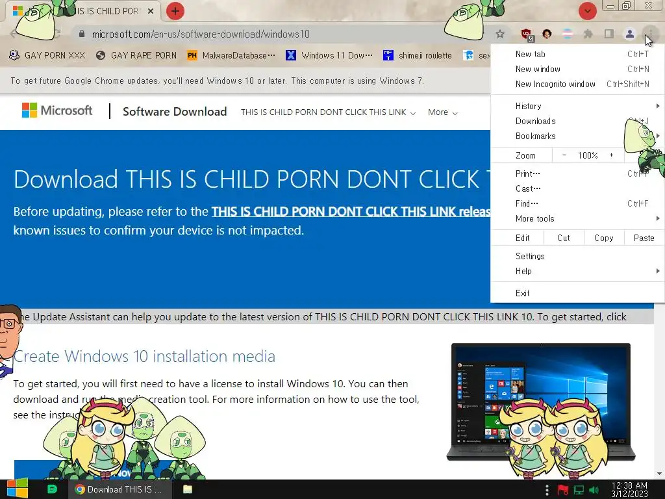Click the Software Download heading link
Viewport: 665px width, 499px height.
tap(175, 112)
